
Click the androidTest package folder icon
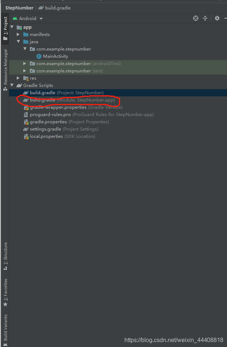click(x=32, y=64)
